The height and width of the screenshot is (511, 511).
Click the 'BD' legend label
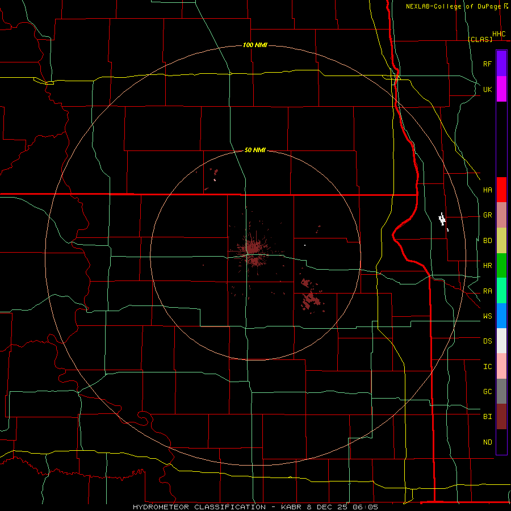click(488, 241)
